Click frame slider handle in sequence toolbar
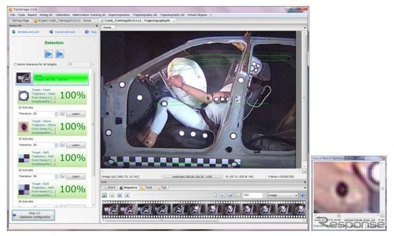This screenshot has width=394, height=236. [x=215, y=195]
